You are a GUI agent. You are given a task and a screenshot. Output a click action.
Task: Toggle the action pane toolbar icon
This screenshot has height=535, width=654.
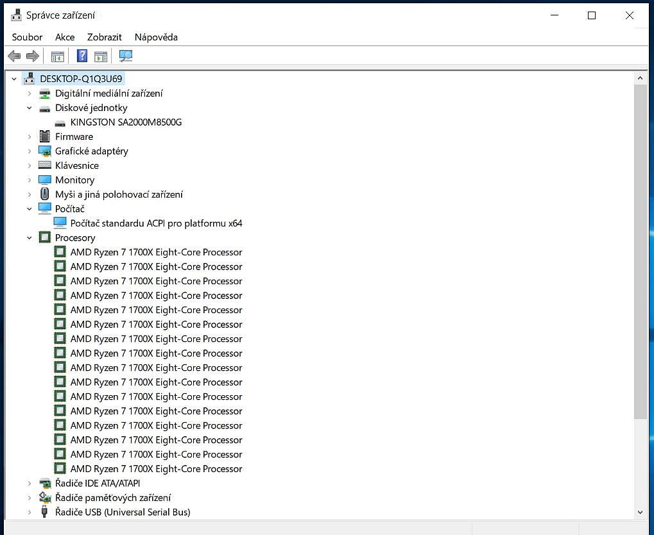click(x=101, y=56)
